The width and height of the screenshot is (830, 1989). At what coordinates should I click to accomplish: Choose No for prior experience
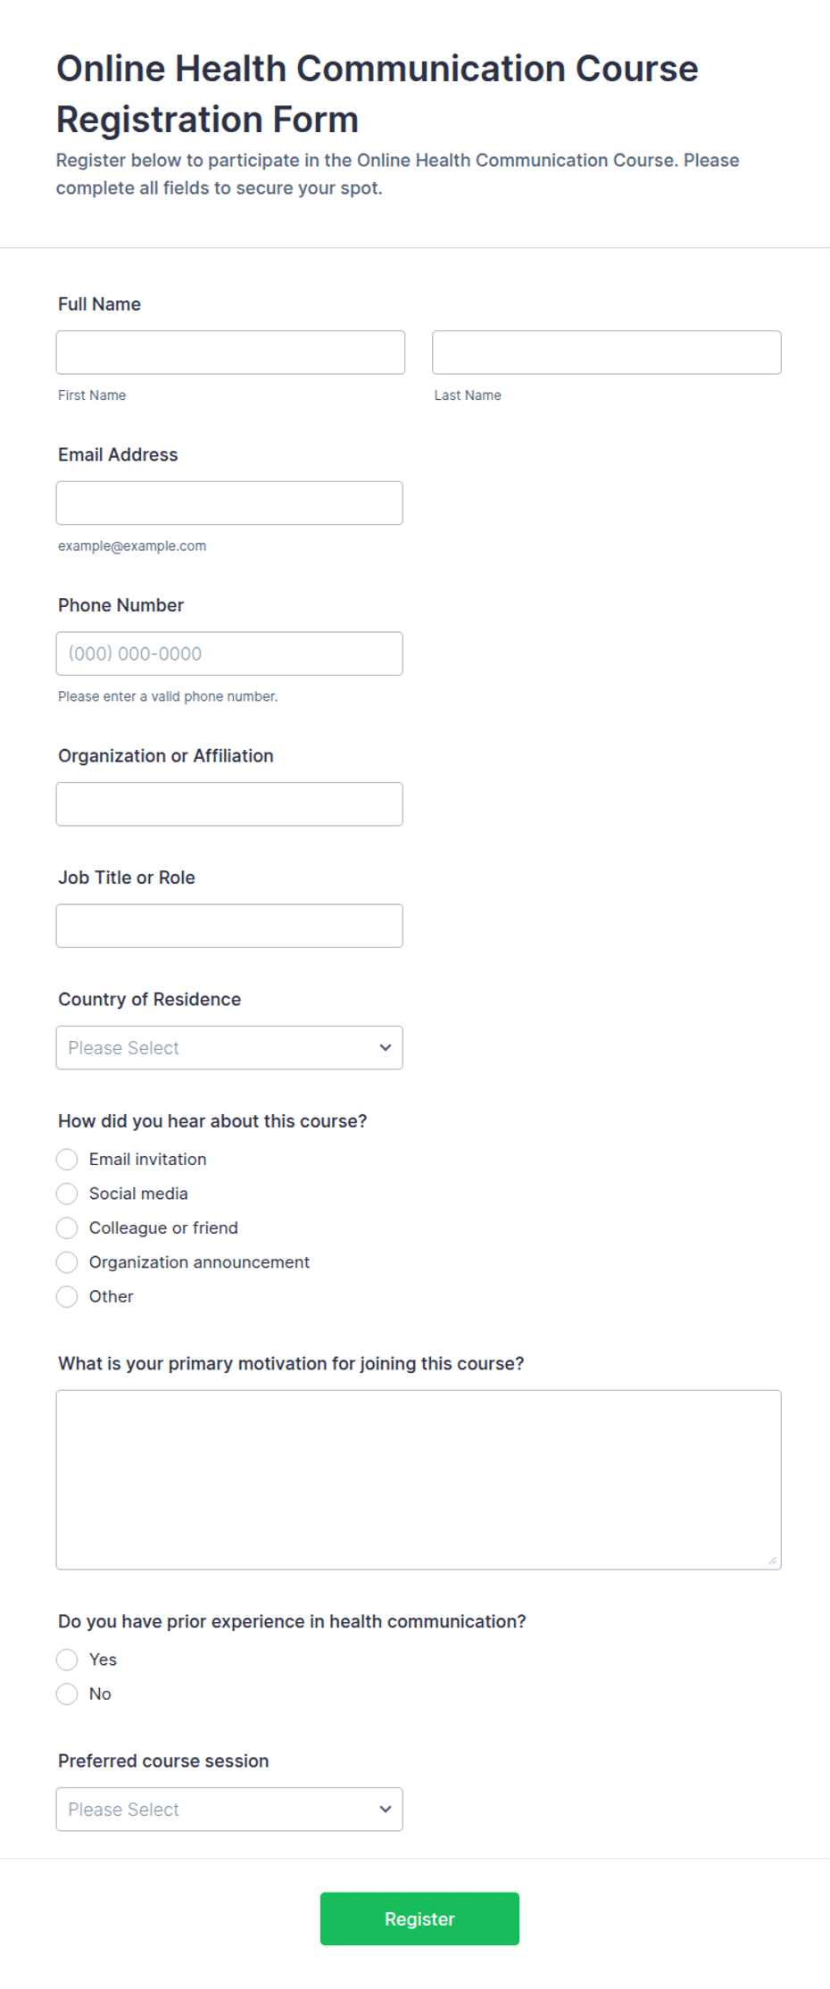67,1694
